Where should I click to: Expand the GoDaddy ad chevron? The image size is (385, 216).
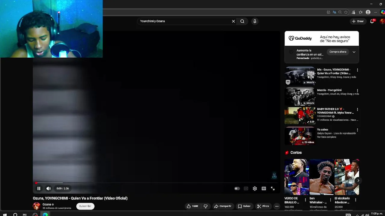point(354,52)
